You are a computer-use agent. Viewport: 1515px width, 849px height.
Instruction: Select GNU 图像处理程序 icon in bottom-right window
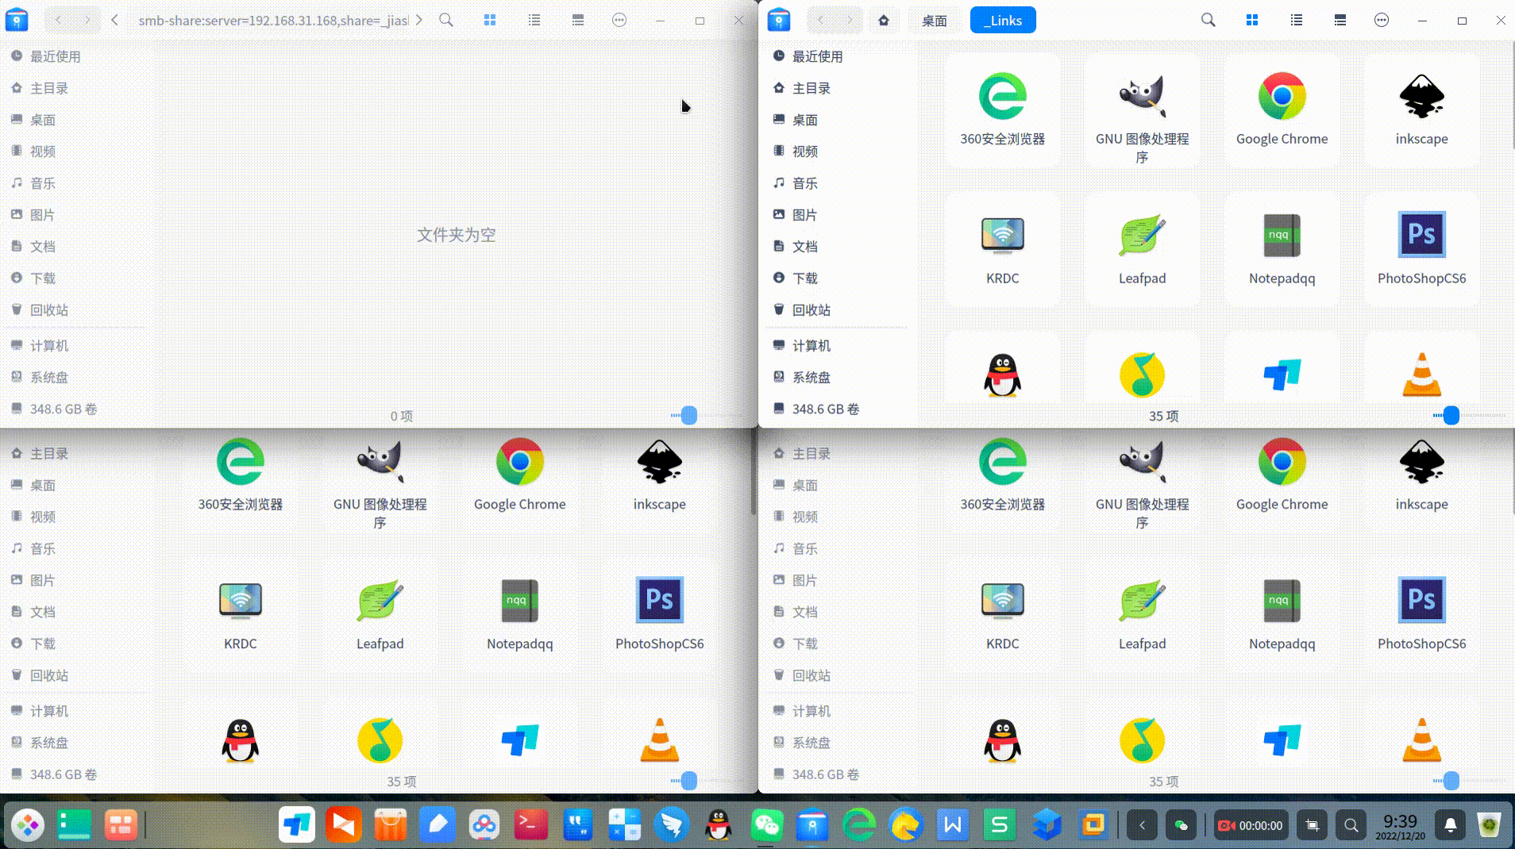click(1142, 461)
